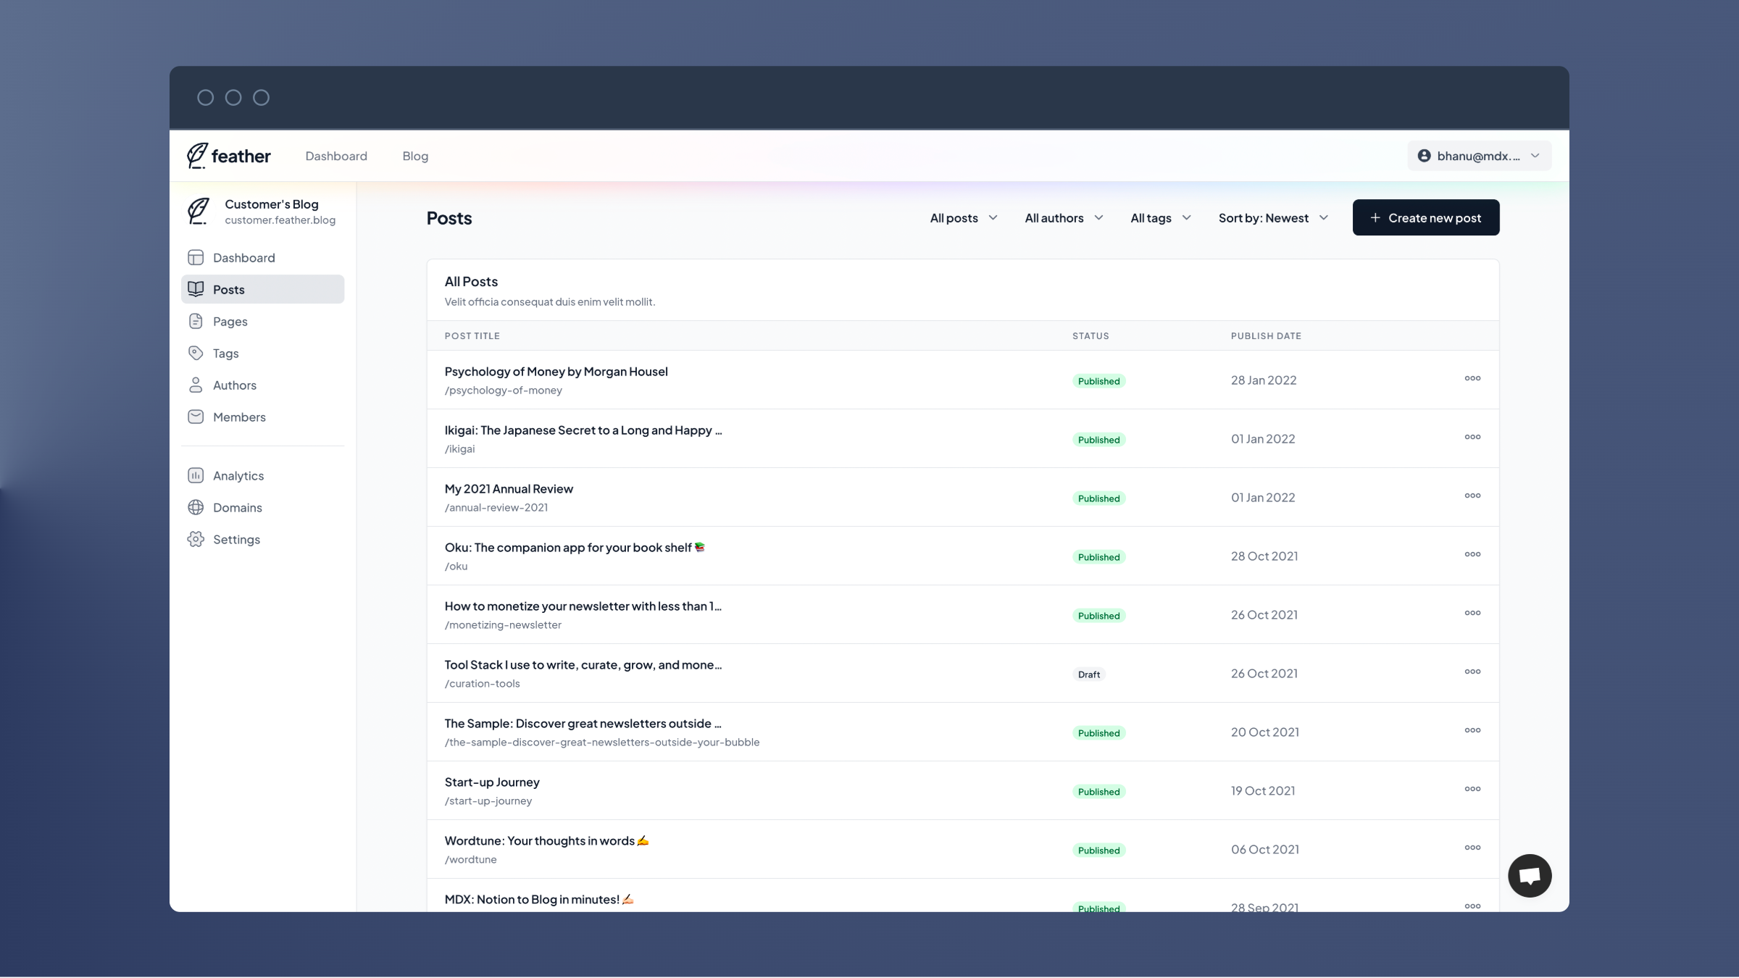Image resolution: width=1739 pixels, height=978 pixels.
Task: Select Dashboard in the top navigation
Action: [336, 156]
